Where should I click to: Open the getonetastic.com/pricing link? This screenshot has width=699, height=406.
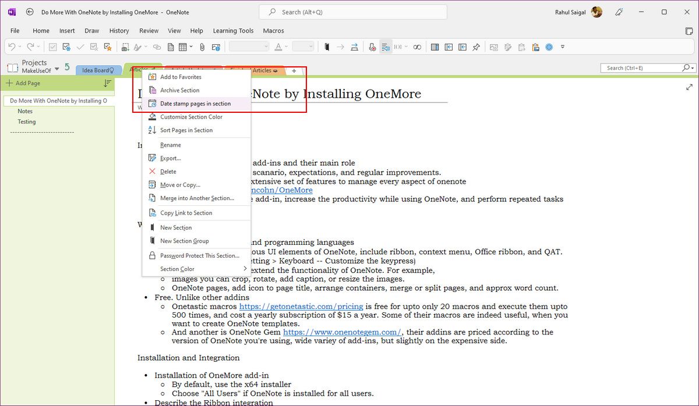point(301,306)
